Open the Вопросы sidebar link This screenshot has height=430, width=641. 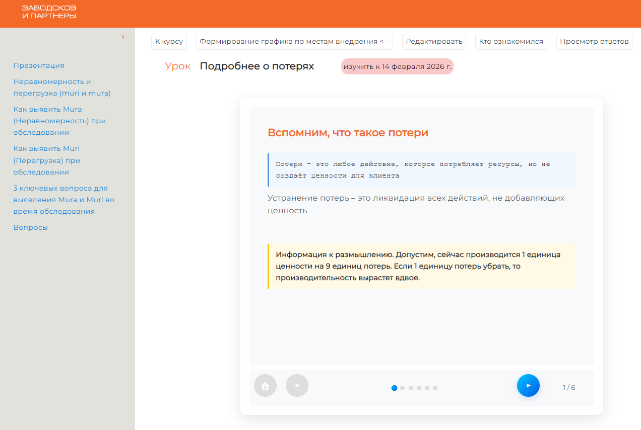(31, 227)
